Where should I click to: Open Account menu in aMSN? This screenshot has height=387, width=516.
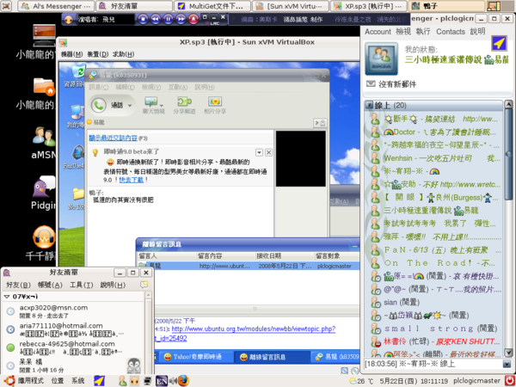click(378, 32)
